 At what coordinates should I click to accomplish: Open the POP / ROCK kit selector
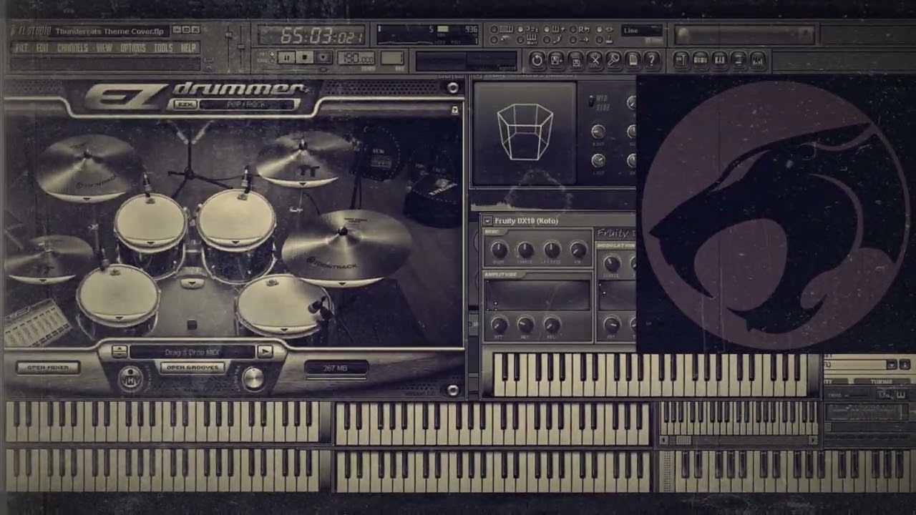point(248,104)
